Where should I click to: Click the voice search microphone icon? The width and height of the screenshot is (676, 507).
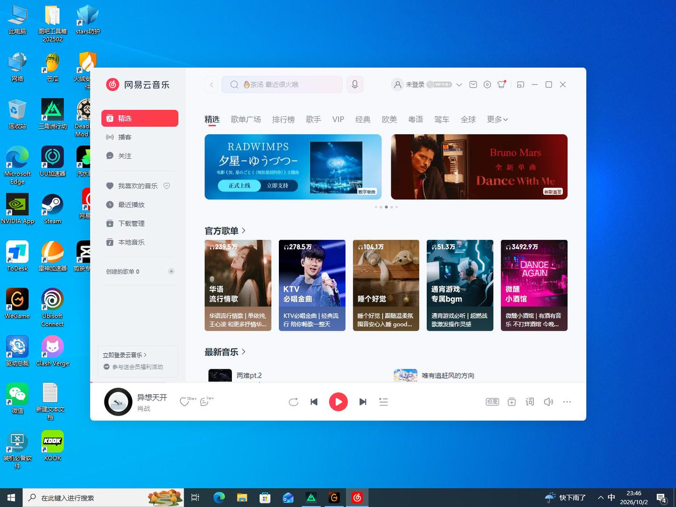click(x=355, y=84)
